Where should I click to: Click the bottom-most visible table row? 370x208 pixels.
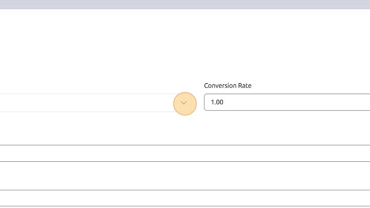point(185,198)
